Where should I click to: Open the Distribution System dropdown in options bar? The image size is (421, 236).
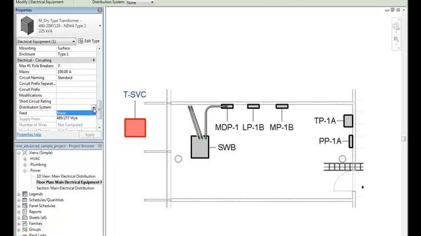(152, 3)
